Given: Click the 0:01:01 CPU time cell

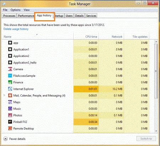Looking at the screenshot, I should 86,89.
